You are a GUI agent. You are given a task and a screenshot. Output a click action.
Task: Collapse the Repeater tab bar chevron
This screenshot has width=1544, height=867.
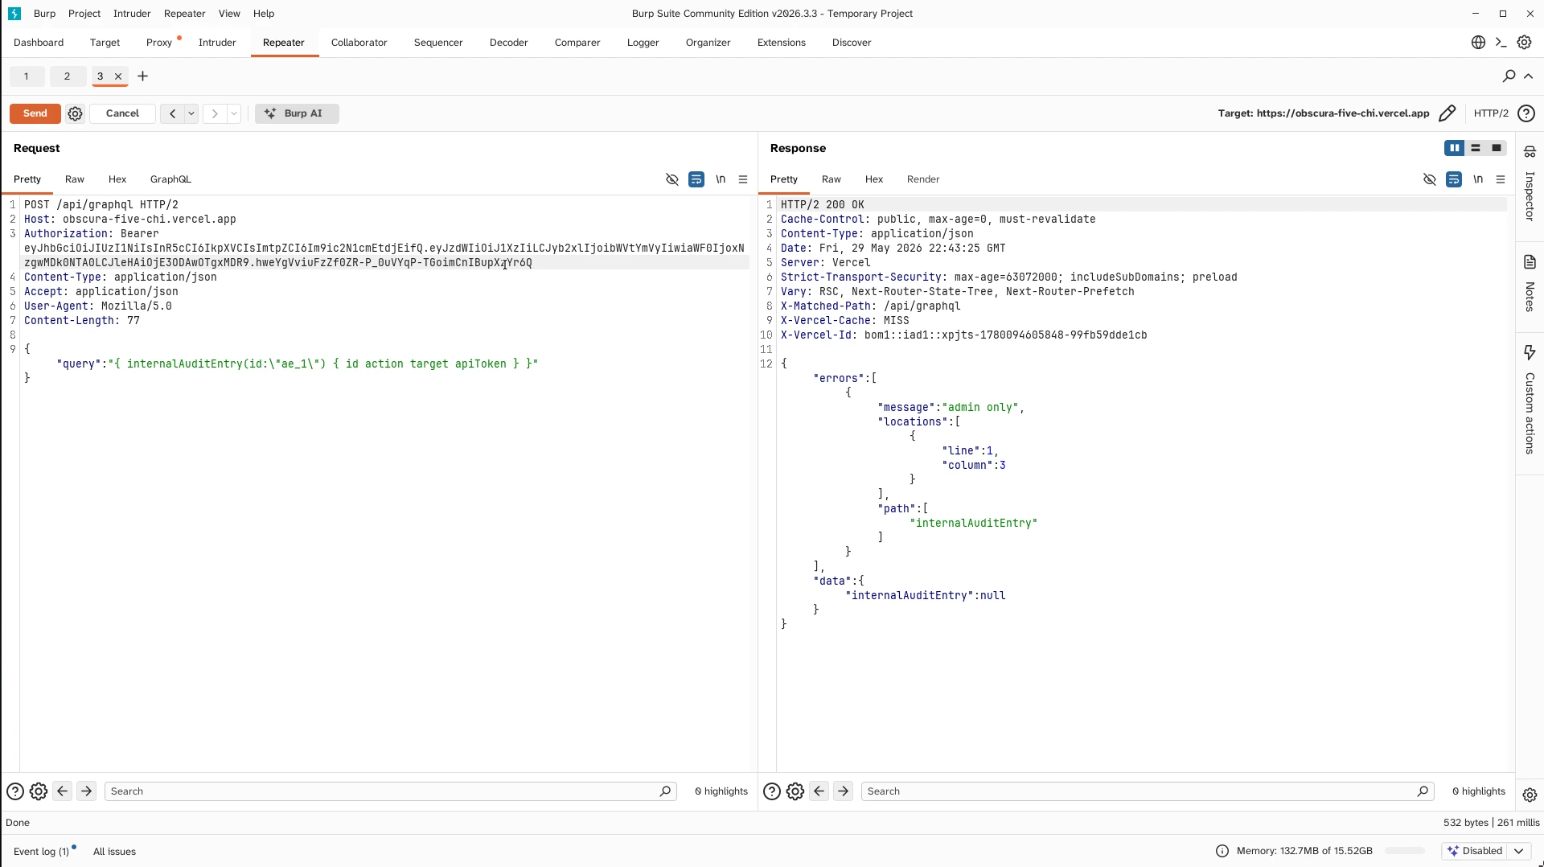click(x=1529, y=76)
